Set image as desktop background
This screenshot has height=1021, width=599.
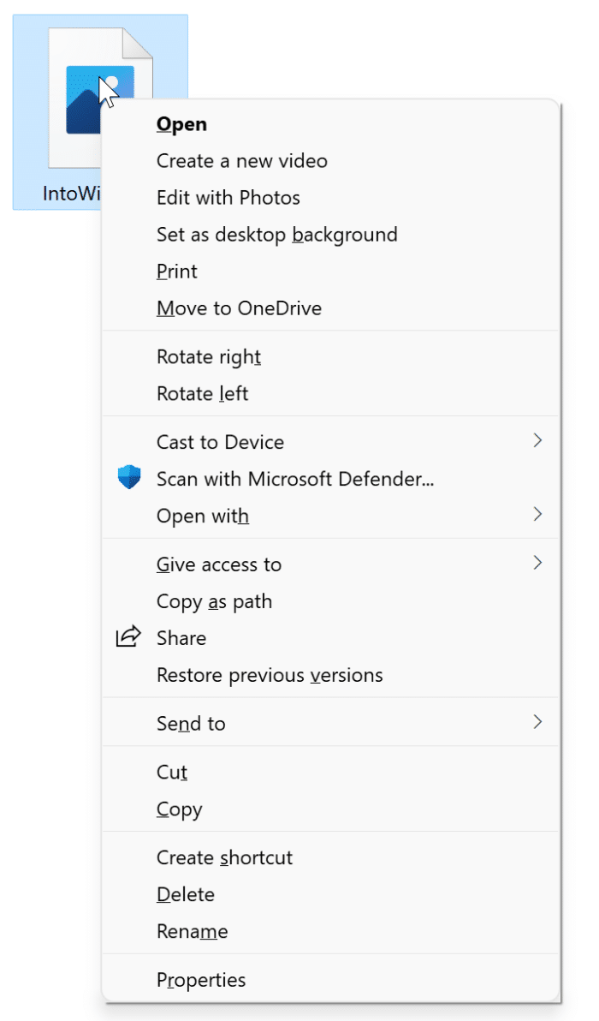tap(277, 235)
